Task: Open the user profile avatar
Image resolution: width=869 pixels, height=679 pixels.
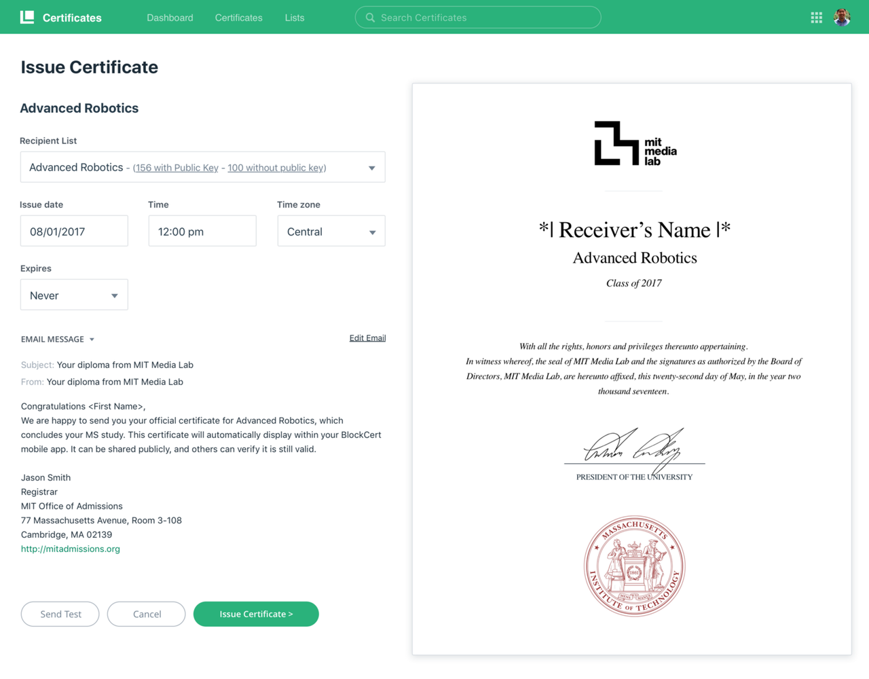Action: pyautogui.click(x=842, y=17)
